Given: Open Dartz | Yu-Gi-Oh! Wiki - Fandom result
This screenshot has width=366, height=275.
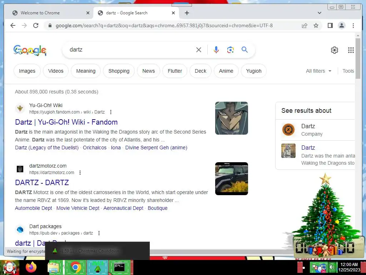Looking at the screenshot, I should (x=66, y=122).
